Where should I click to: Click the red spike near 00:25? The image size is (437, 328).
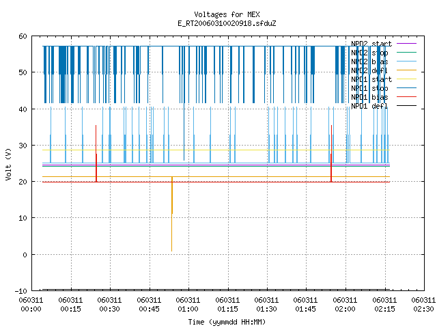[96, 153]
